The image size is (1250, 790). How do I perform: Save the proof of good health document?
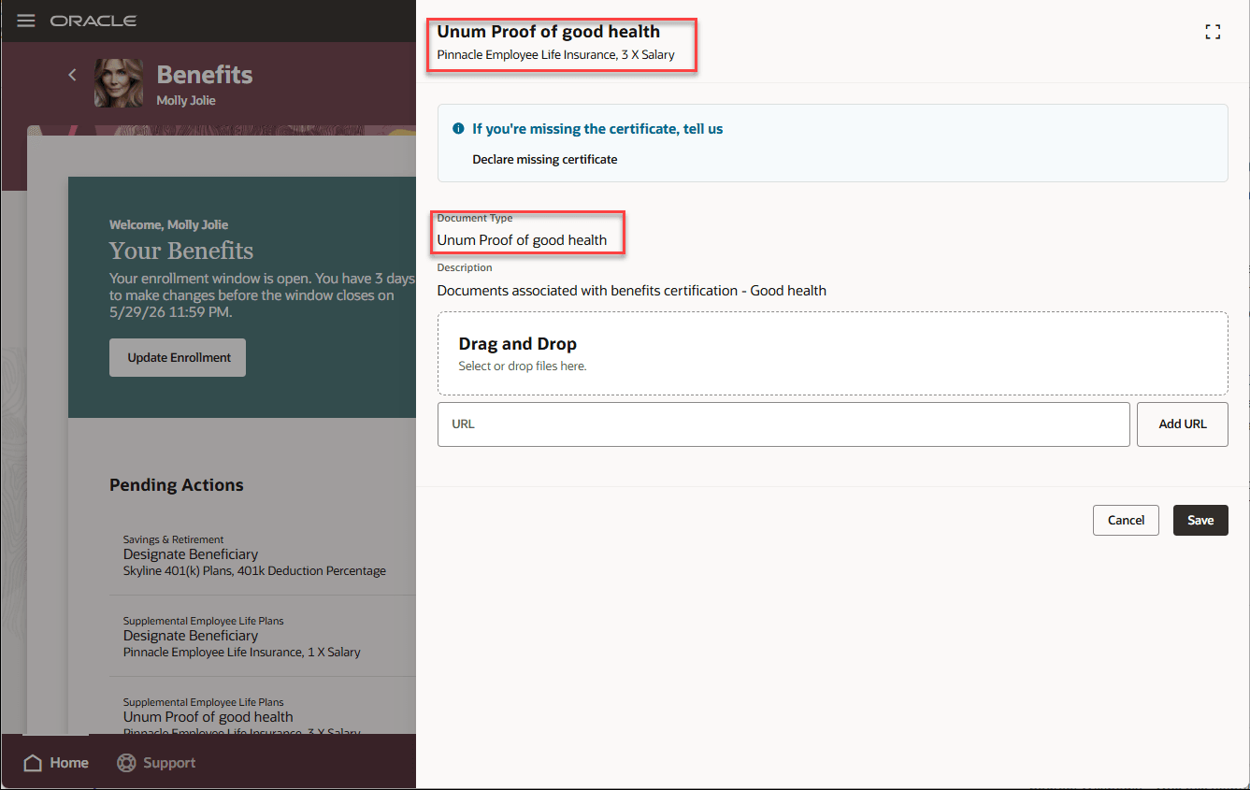(x=1200, y=520)
